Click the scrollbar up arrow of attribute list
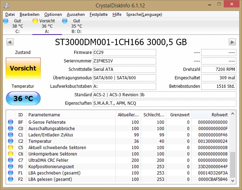 pos(233,114)
